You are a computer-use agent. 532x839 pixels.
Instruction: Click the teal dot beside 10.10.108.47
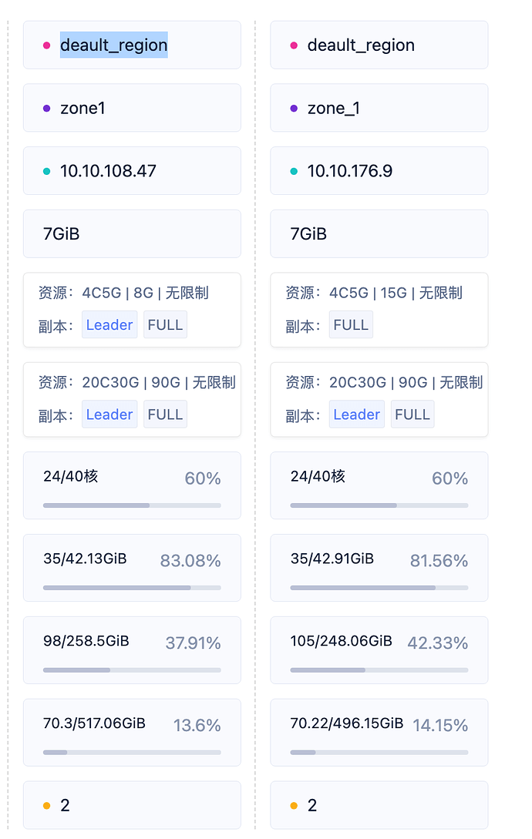click(x=47, y=171)
